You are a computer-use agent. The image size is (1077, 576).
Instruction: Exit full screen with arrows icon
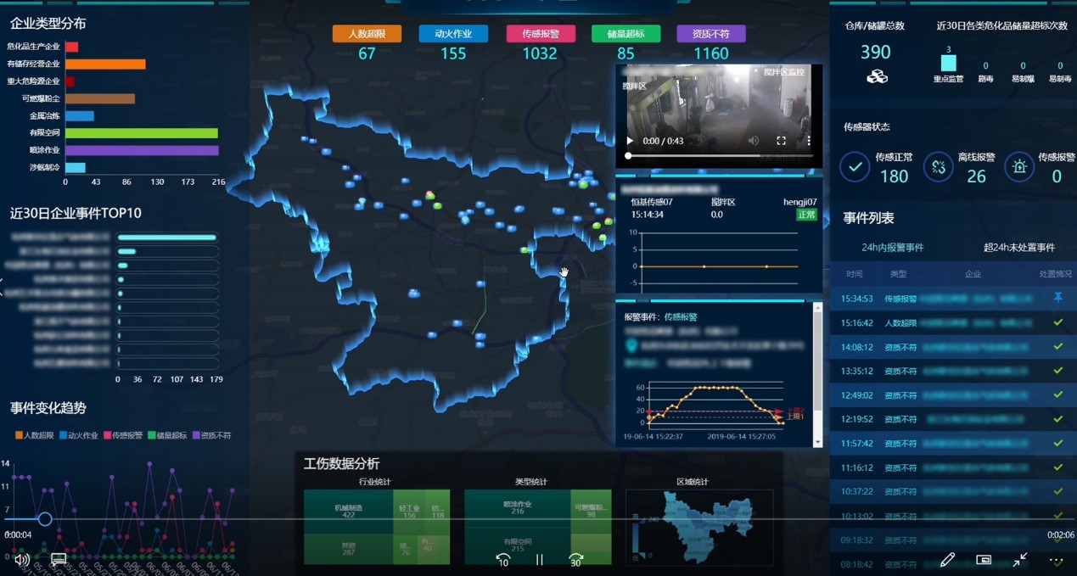[1020, 560]
